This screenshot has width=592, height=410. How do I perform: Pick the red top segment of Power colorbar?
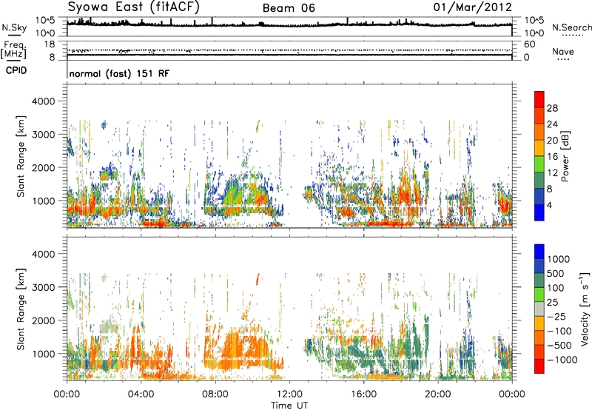point(539,100)
